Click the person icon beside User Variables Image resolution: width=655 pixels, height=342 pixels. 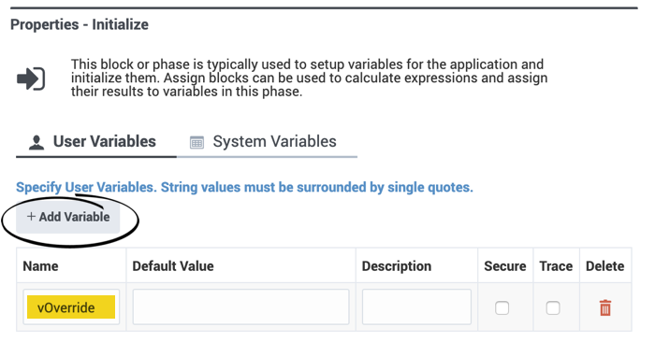pos(36,142)
